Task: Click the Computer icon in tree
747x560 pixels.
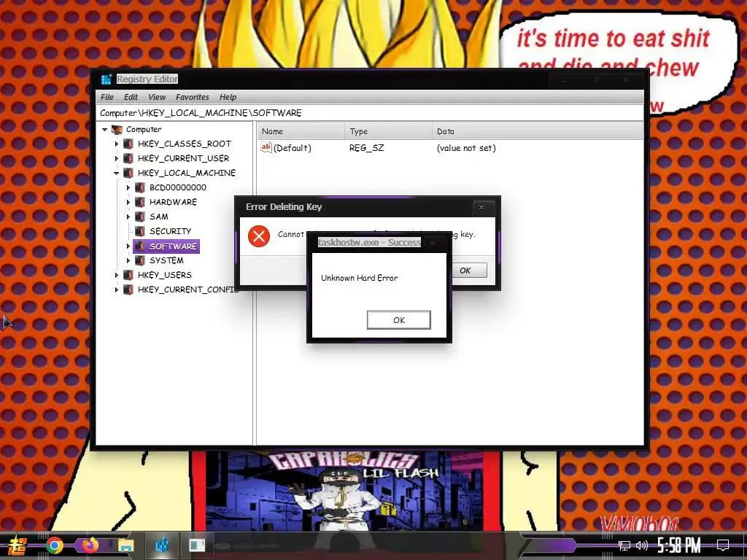Action: click(117, 130)
